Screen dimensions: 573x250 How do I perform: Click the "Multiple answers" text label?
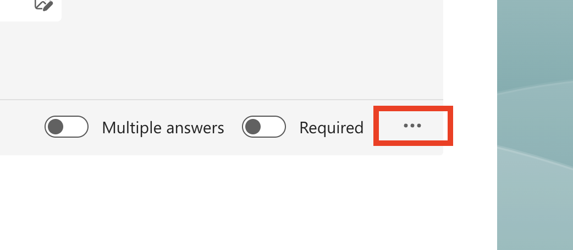click(163, 128)
